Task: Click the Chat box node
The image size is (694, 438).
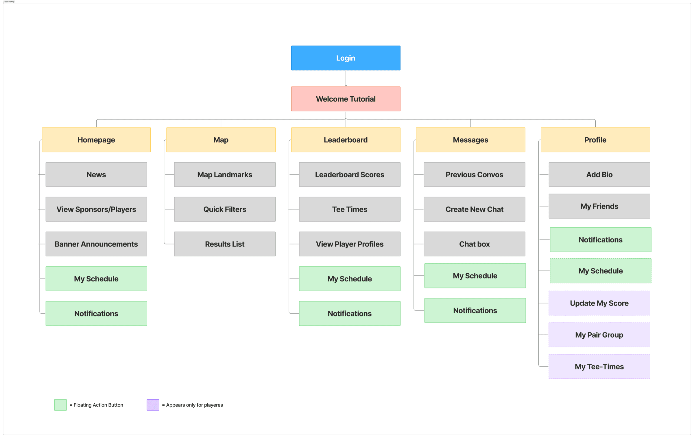Action: pos(475,244)
